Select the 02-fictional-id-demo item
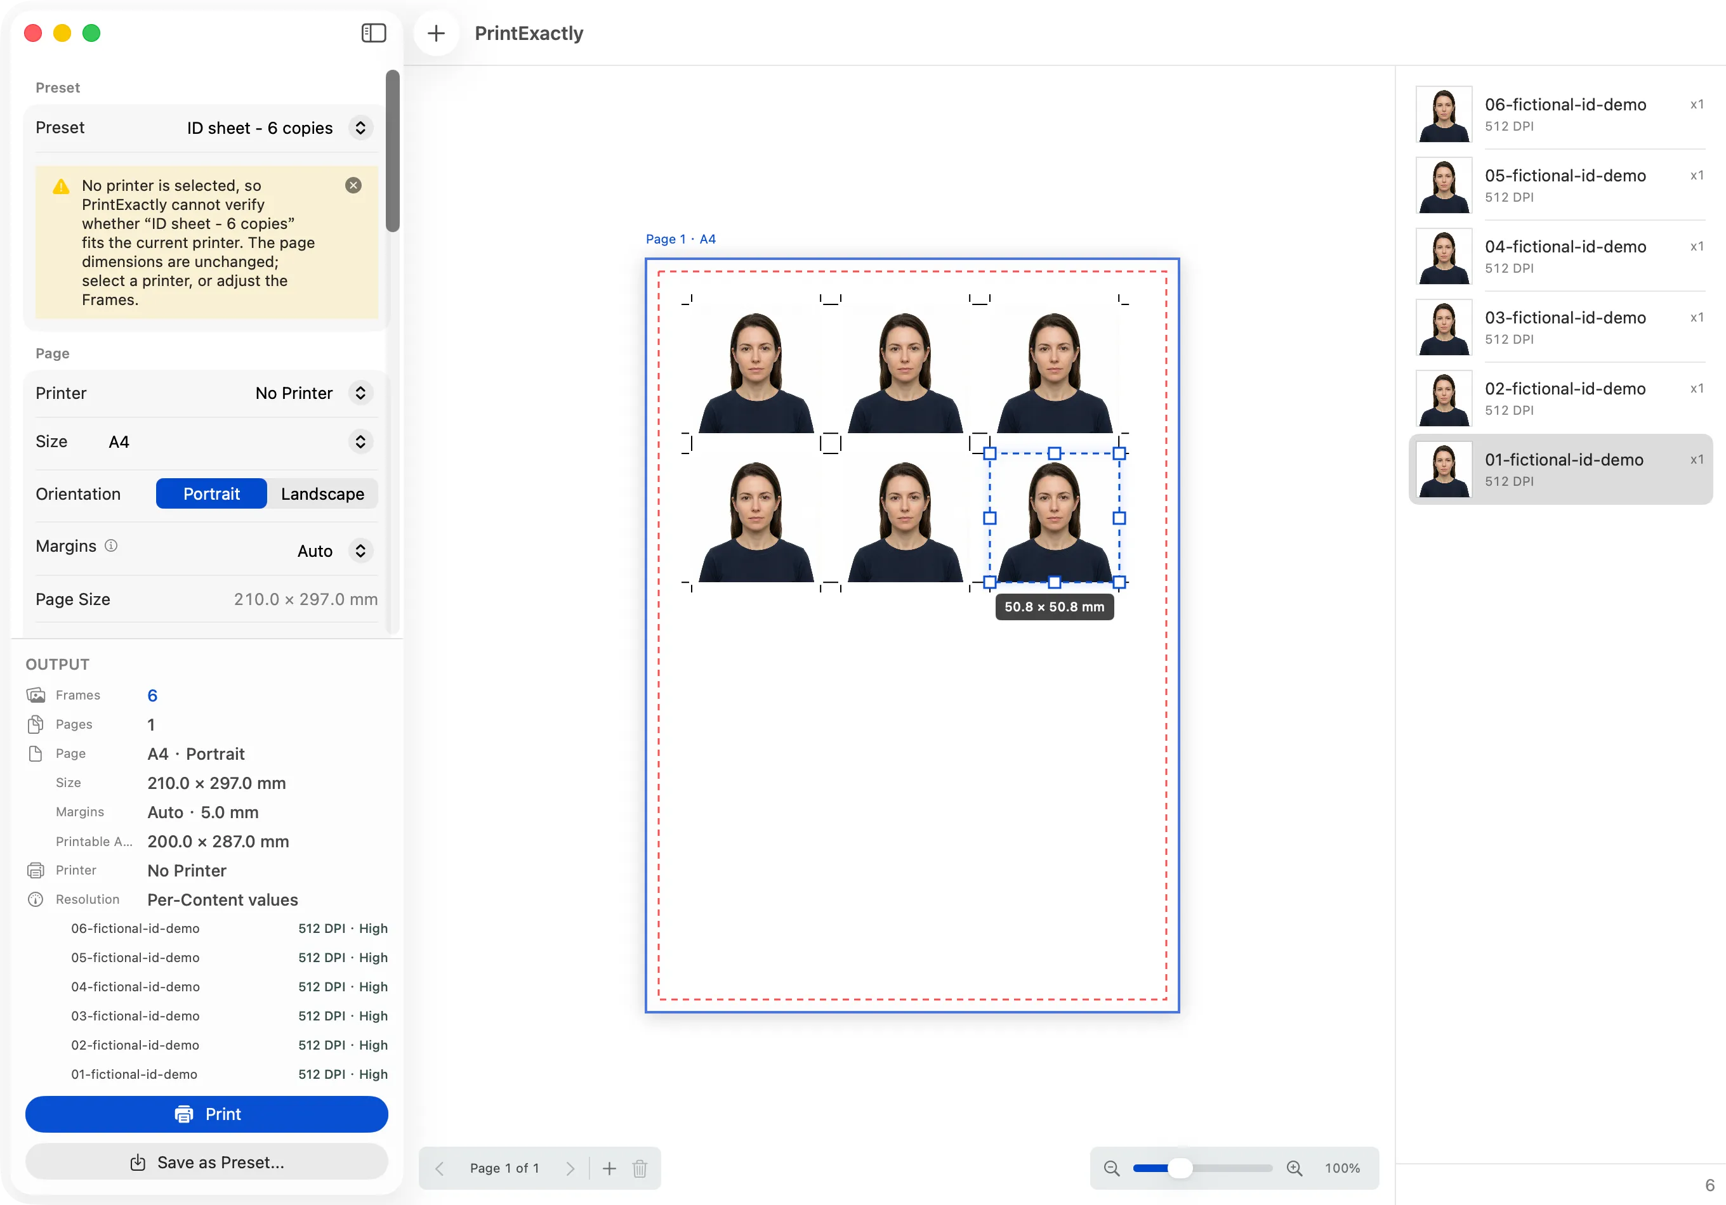This screenshot has width=1726, height=1205. point(1560,398)
